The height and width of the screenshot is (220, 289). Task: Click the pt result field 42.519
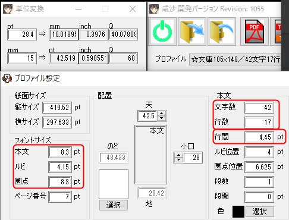pos(64,58)
